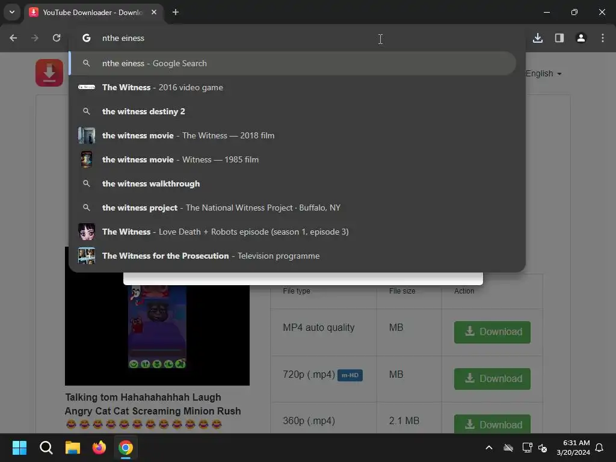Screen dimensions: 616x462
Task: Select the YouTube Downloader tab
Action: pos(93,13)
